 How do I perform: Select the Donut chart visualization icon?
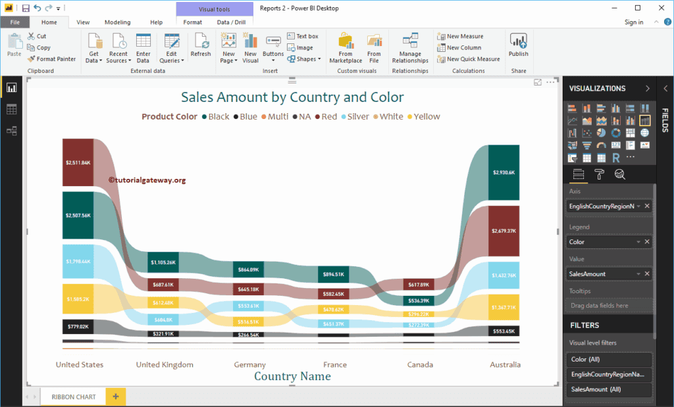[616, 133]
